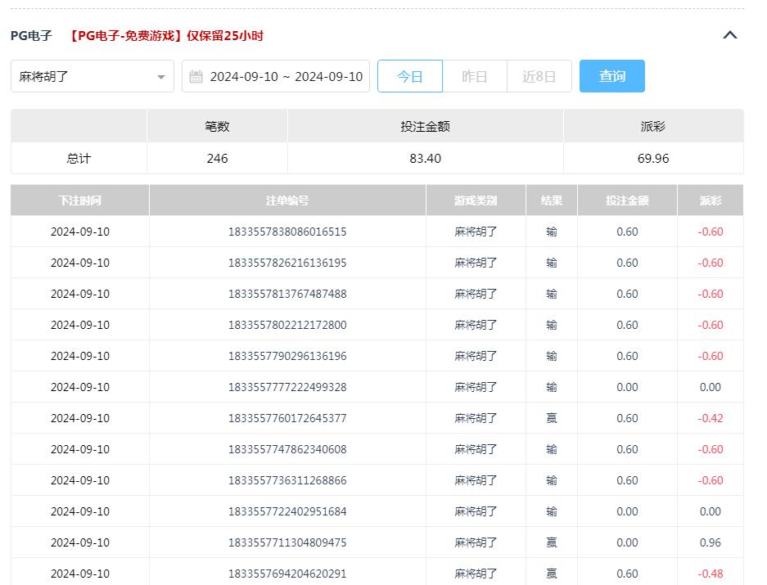
Task: Select bet number 1833557838086016515
Action: tap(286, 232)
